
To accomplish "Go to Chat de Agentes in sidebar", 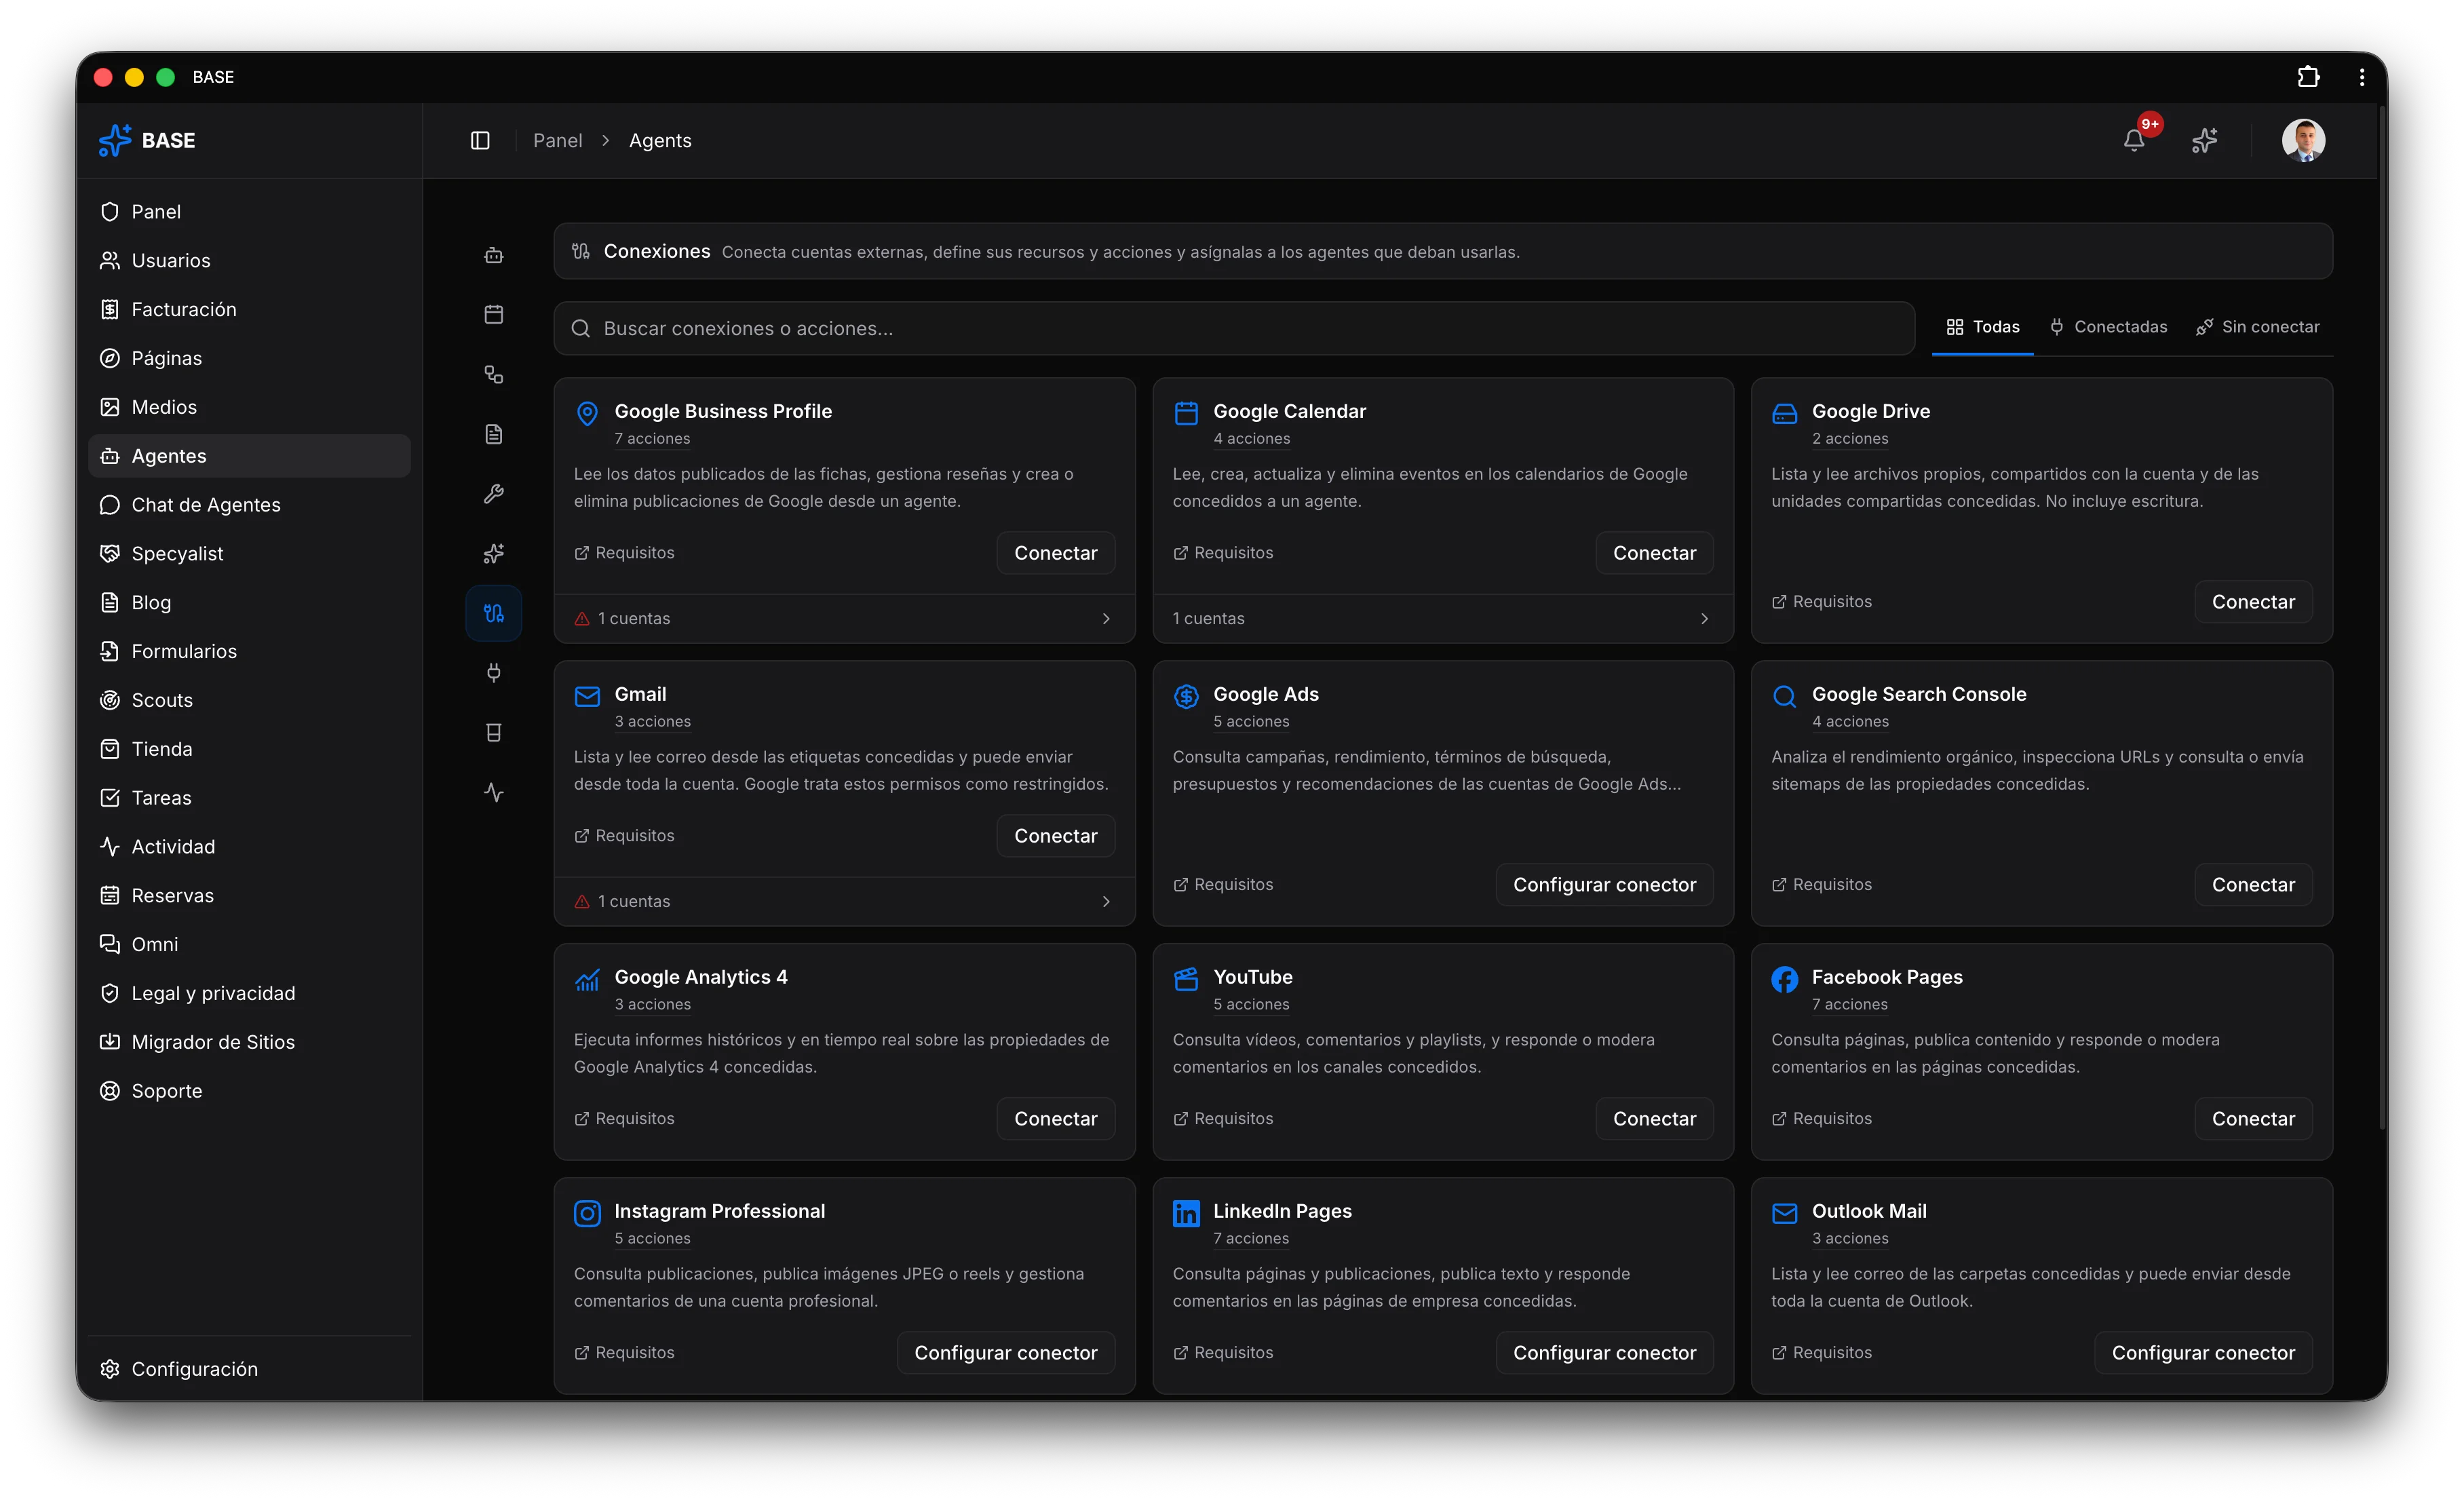I will [249, 505].
